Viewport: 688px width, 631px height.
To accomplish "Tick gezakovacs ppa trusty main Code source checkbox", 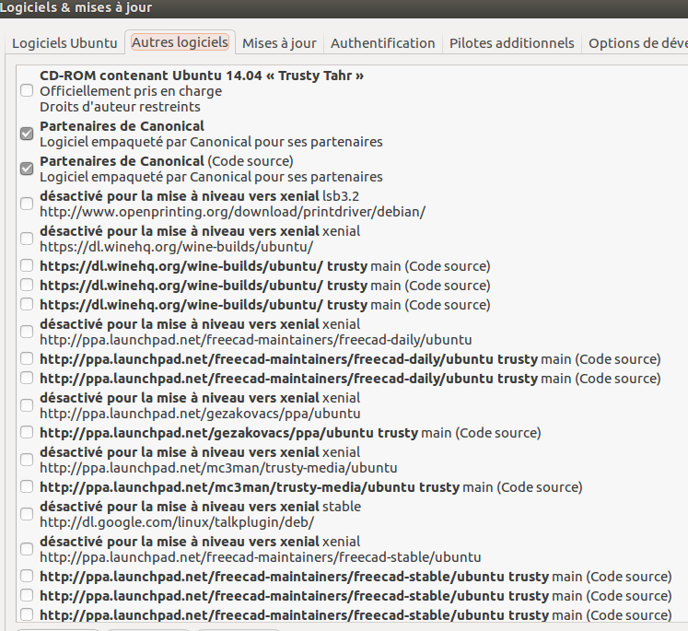I will pyautogui.click(x=27, y=433).
